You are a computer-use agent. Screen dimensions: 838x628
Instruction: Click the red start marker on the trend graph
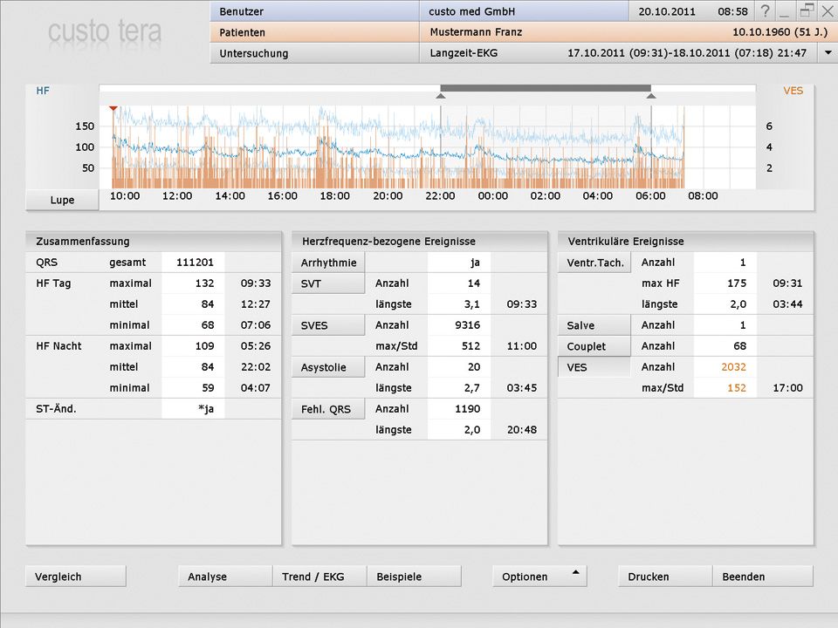(x=113, y=108)
